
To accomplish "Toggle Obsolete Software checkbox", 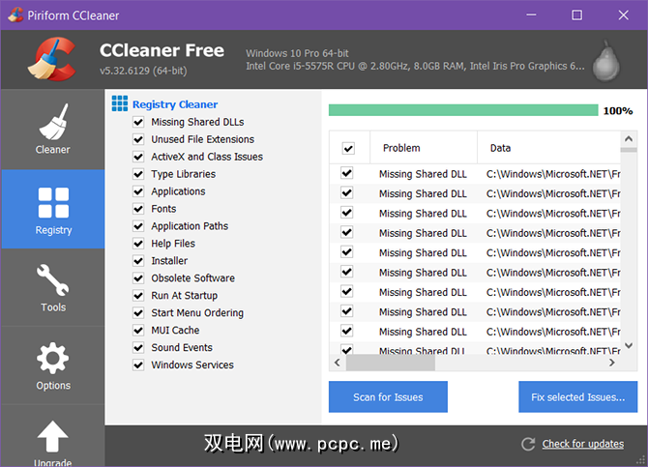I will pos(138,278).
